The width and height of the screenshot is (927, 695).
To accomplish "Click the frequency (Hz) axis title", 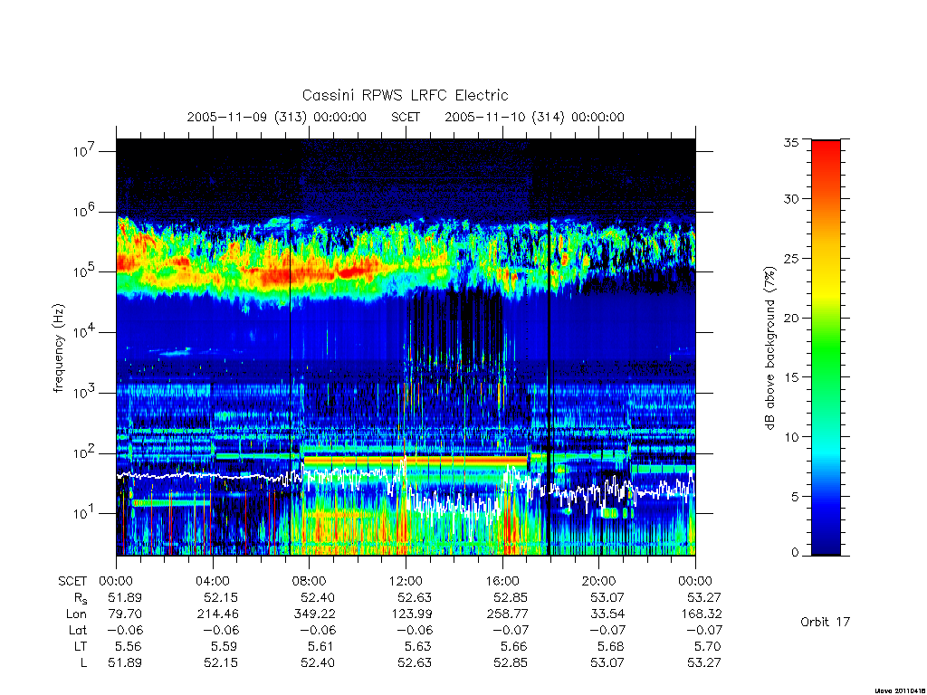I will click(x=58, y=348).
